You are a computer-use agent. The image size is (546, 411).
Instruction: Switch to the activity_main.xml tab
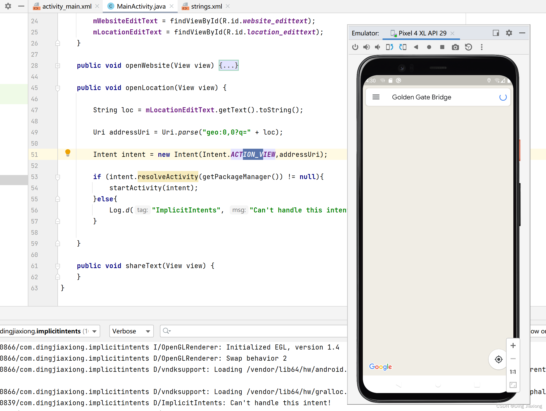67,6
